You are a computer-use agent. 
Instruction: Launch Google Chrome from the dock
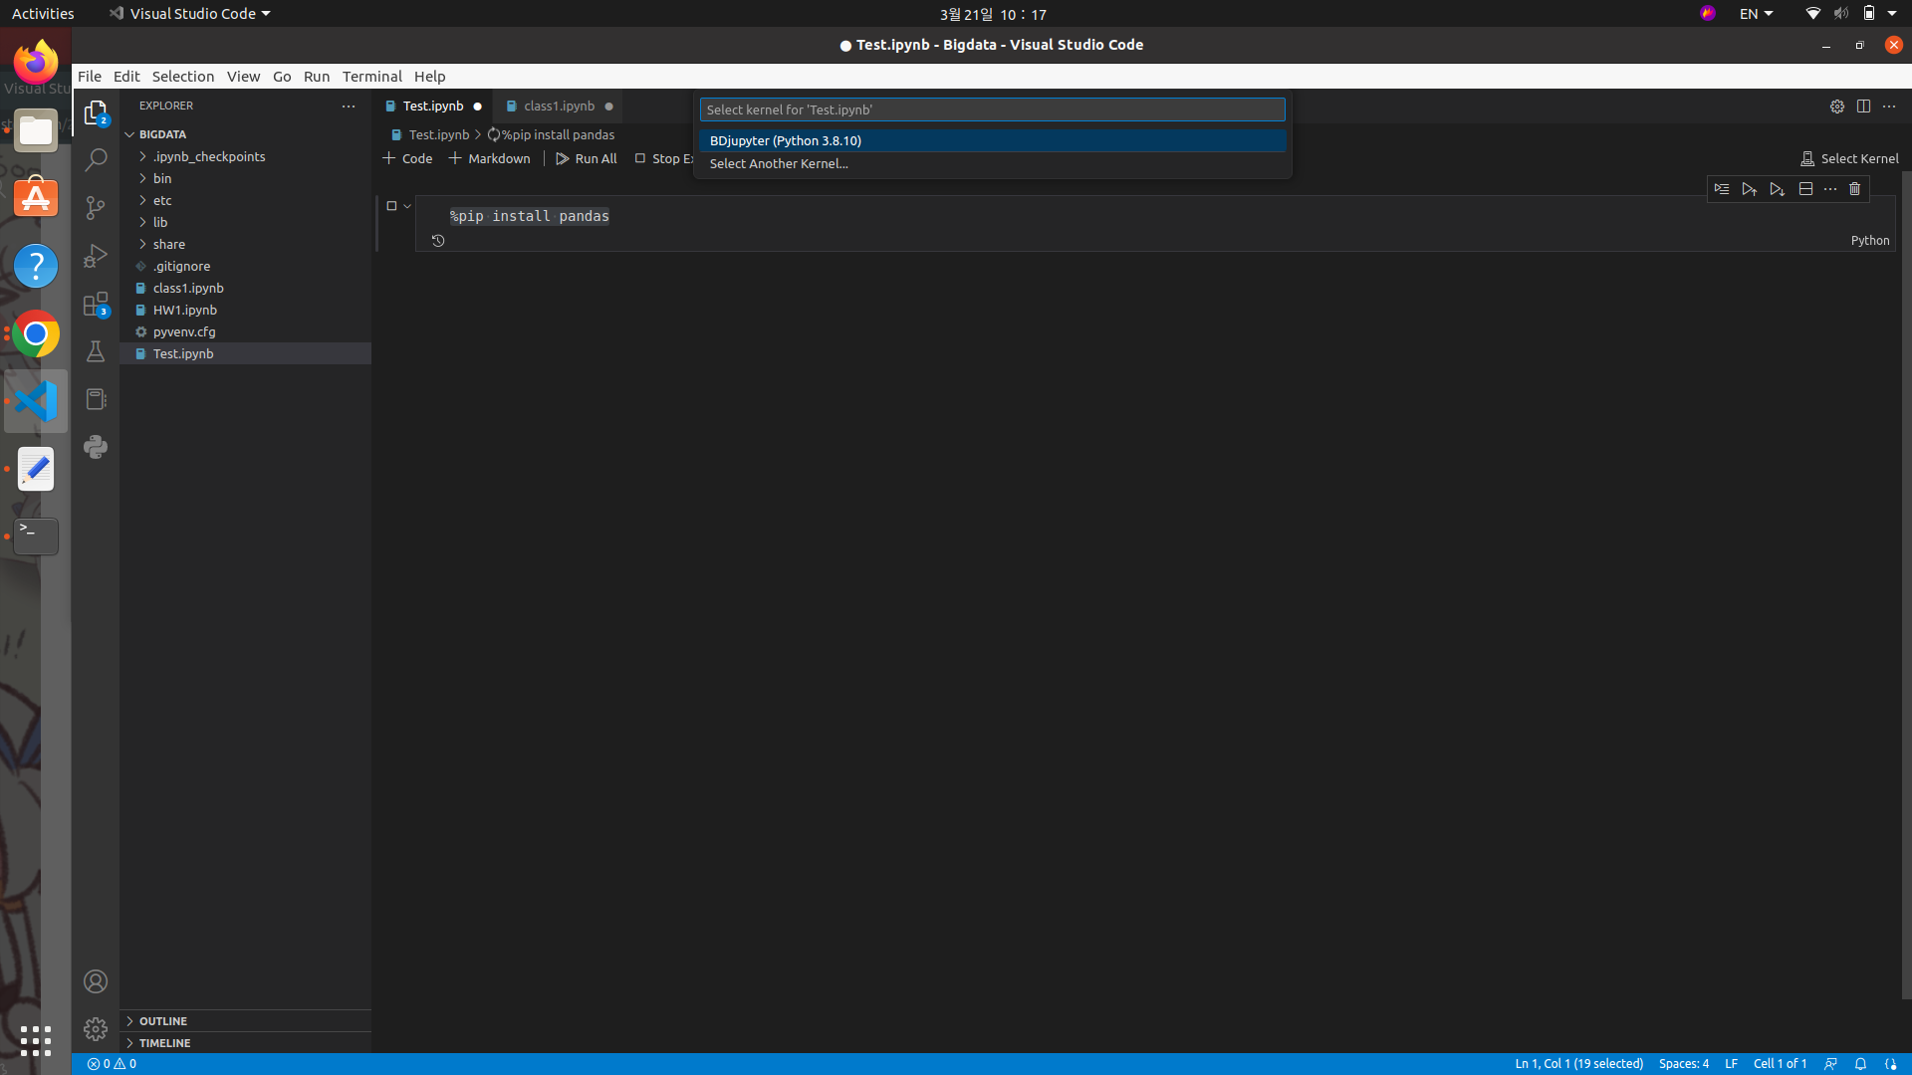pos(36,334)
